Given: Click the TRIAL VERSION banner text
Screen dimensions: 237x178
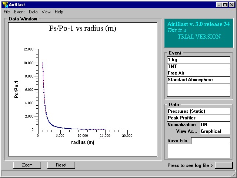Looking at the screenshot, I should (x=199, y=37).
